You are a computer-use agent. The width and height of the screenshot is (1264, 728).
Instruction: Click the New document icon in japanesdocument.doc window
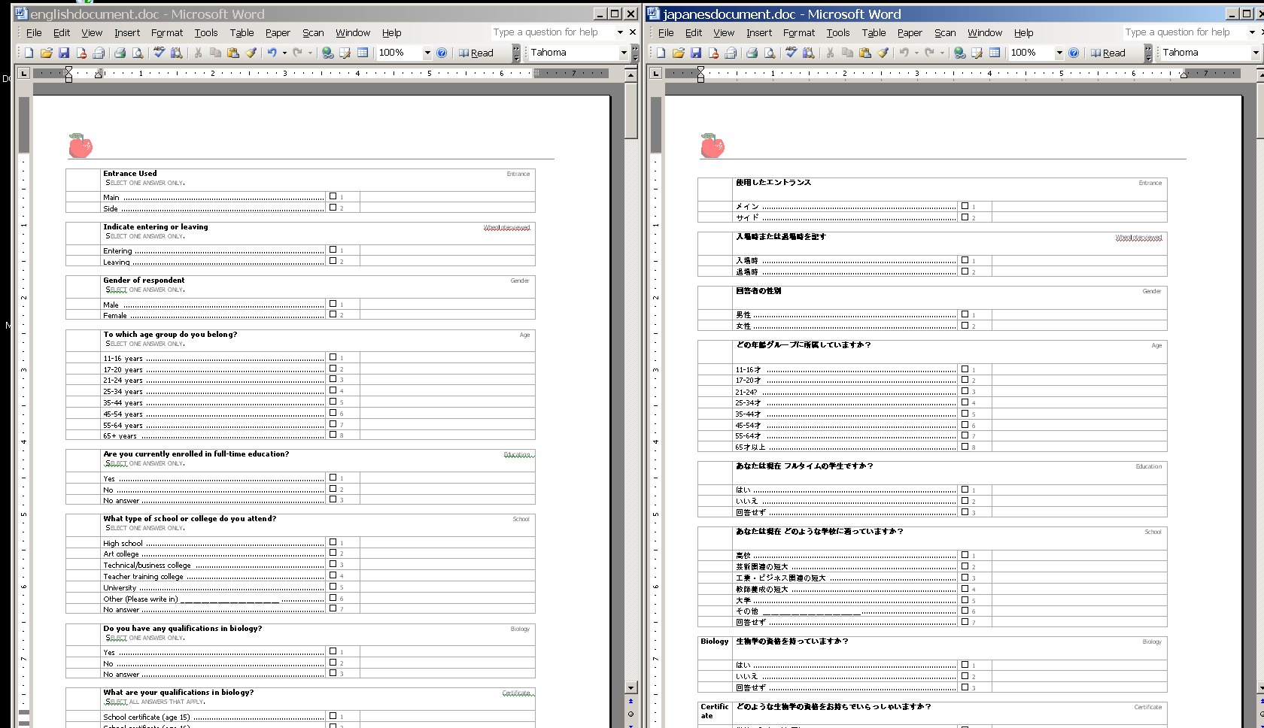(x=661, y=53)
